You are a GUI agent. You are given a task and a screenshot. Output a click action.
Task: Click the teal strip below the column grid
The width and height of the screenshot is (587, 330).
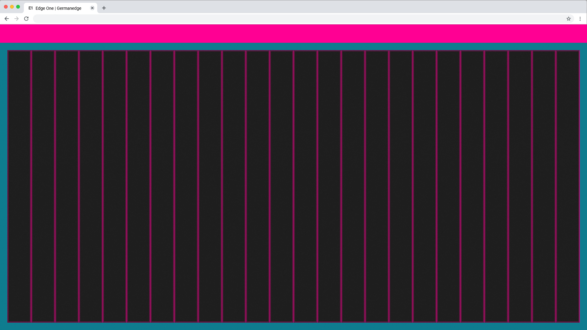tap(293, 326)
